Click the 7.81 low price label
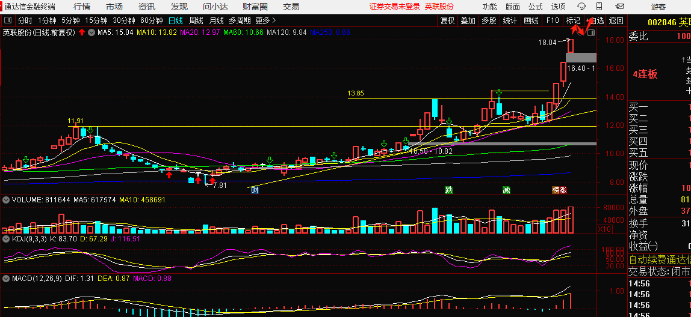This screenshot has width=691, height=317. pyautogui.click(x=220, y=185)
